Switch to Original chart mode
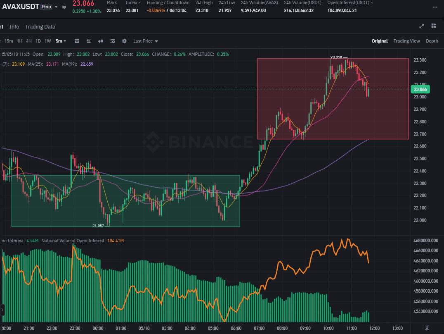 point(380,41)
